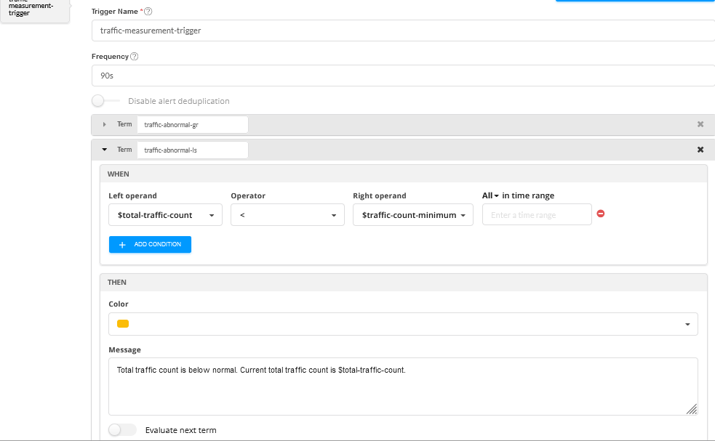This screenshot has height=441, width=715.
Task: Remove the traffic-abnormal-gr term
Action: pos(700,124)
